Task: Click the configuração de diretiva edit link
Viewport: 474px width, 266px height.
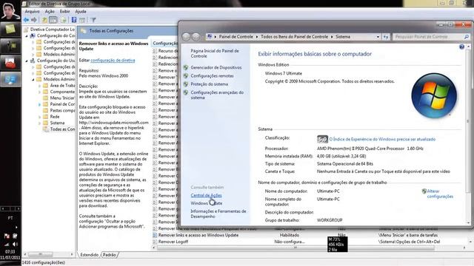Action: [x=113, y=61]
